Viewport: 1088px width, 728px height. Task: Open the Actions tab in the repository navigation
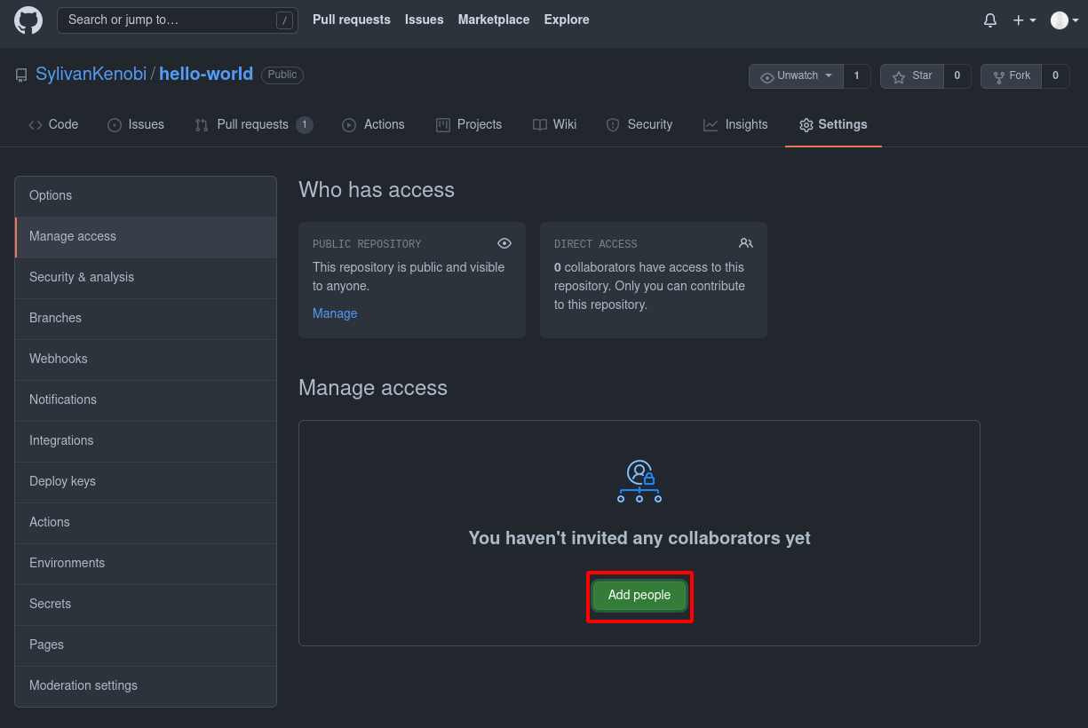tap(373, 125)
